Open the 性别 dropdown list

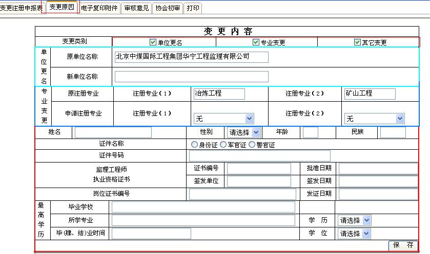click(244, 132)
